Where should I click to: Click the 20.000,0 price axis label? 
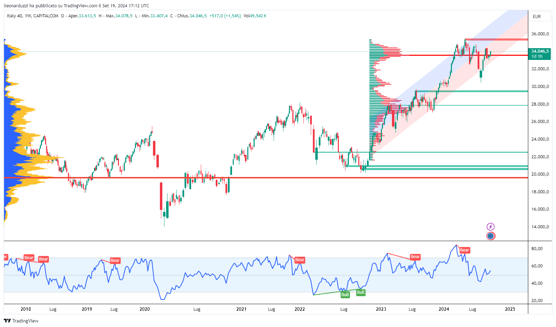540,174
